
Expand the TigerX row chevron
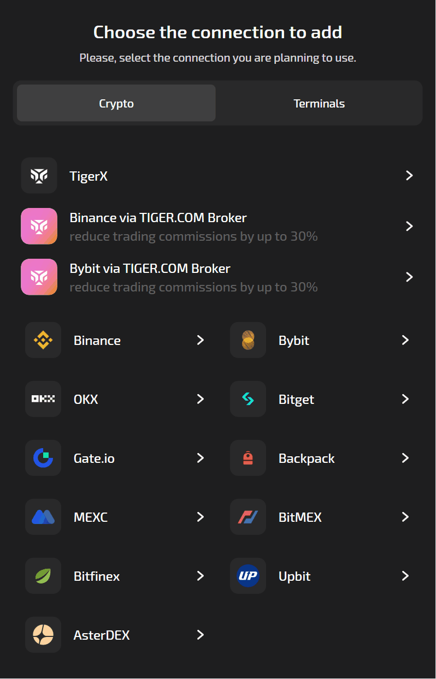(409, 175)
